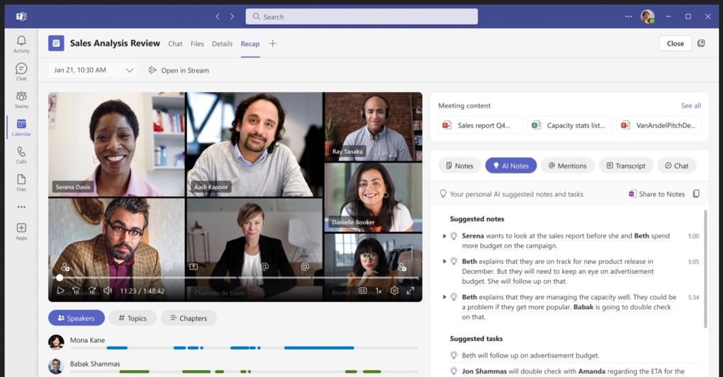723x377 pixels.
Task: Open the Activity feed in sidebar
Action: [x=21, y=44]
